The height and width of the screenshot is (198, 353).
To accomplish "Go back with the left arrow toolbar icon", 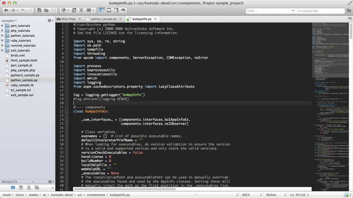I will [6, 10].
